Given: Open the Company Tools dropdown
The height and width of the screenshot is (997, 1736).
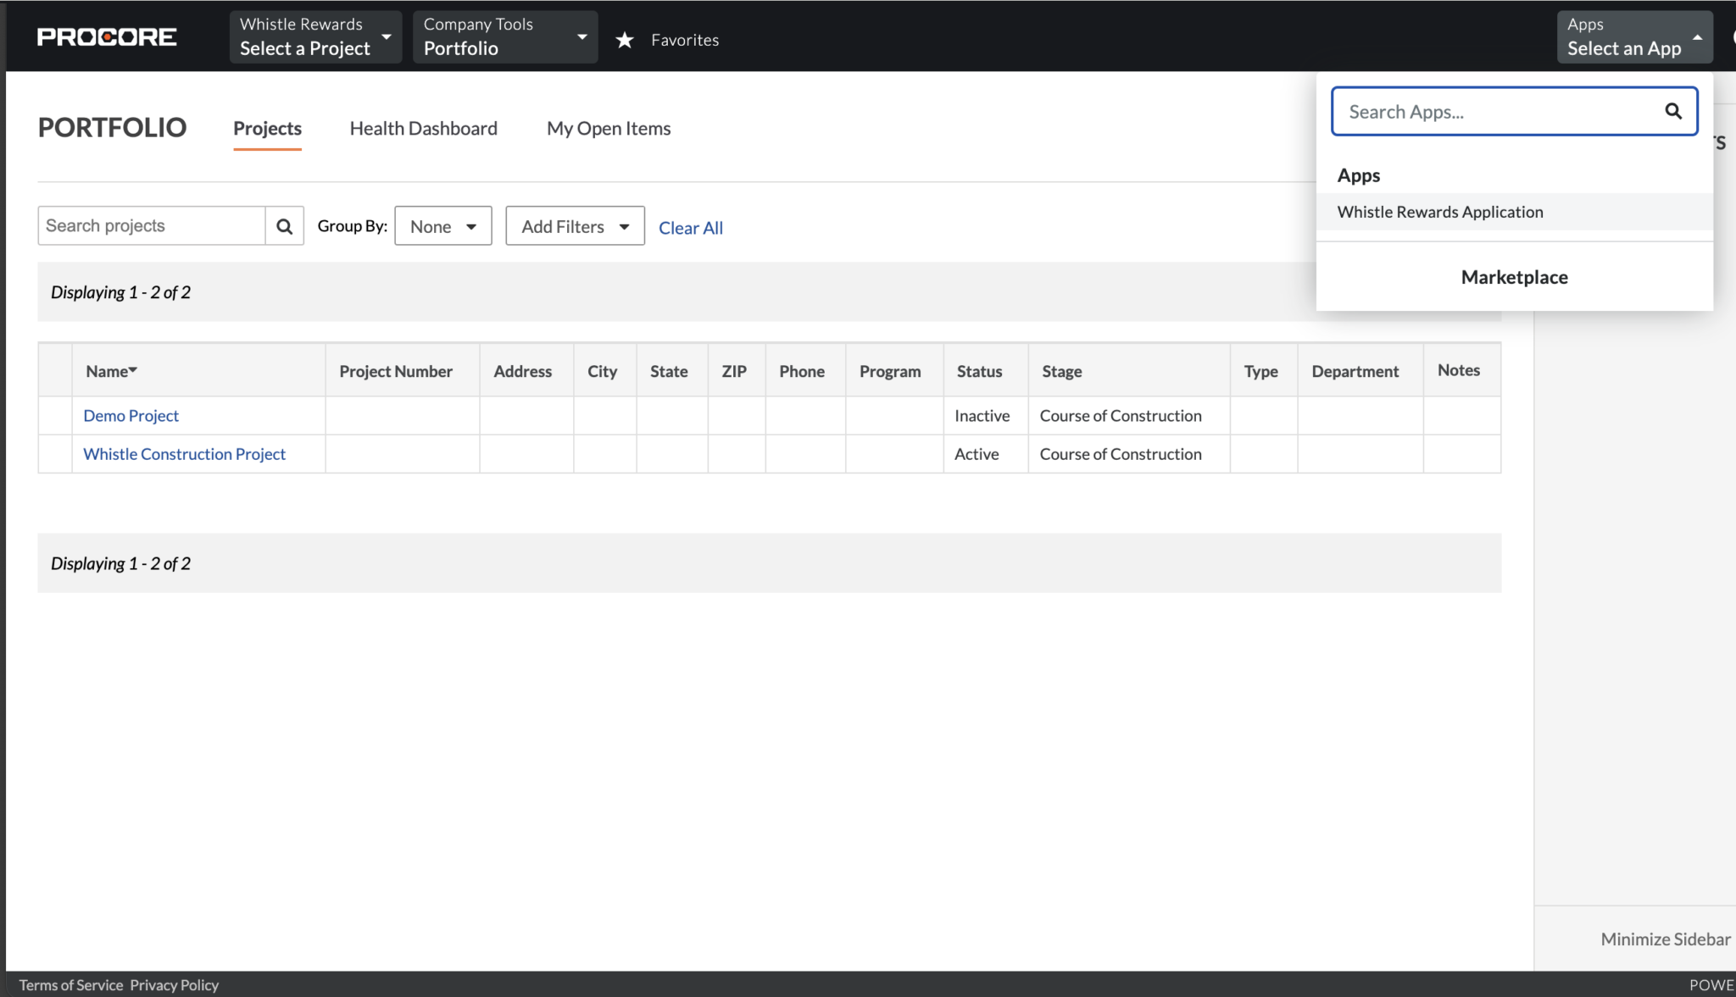Looking at the screenshot, I should tap(504, 37).
